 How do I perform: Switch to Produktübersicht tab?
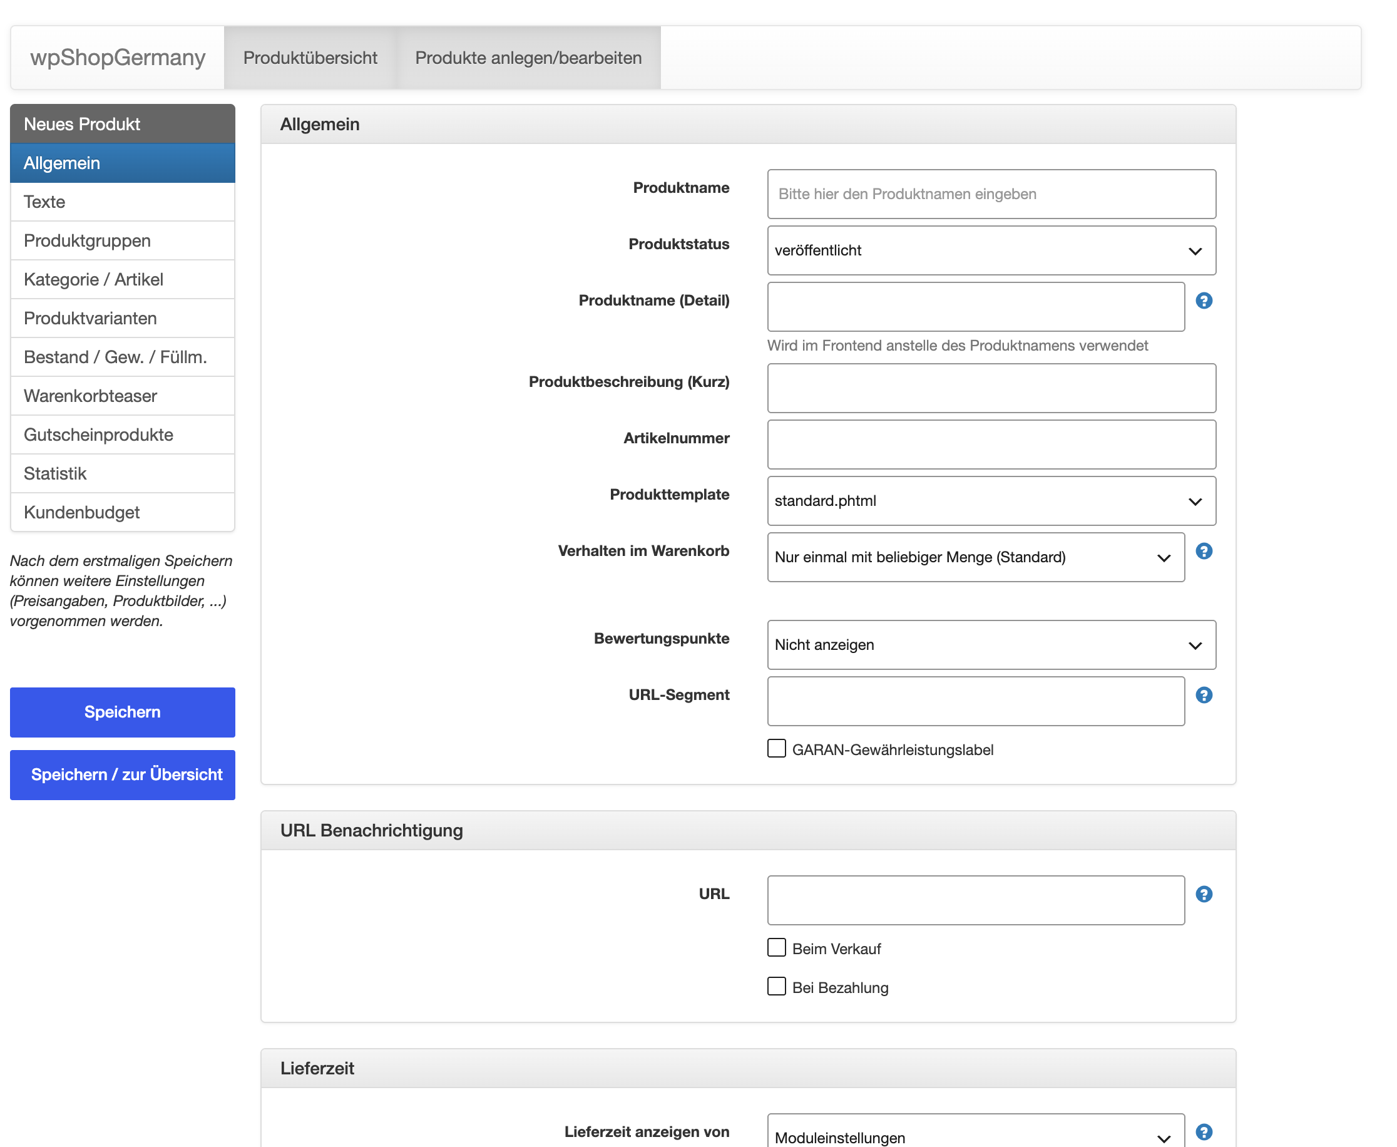310,58
